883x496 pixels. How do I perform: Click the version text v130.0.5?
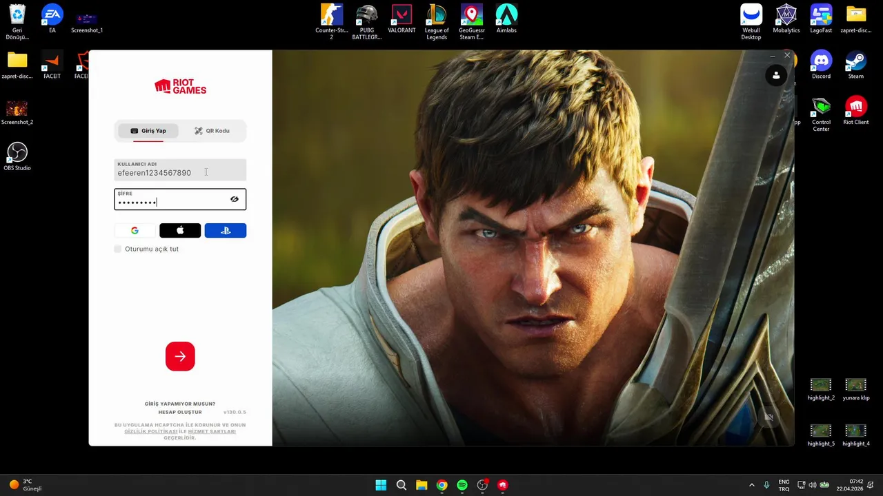click(x=235, y=412)
